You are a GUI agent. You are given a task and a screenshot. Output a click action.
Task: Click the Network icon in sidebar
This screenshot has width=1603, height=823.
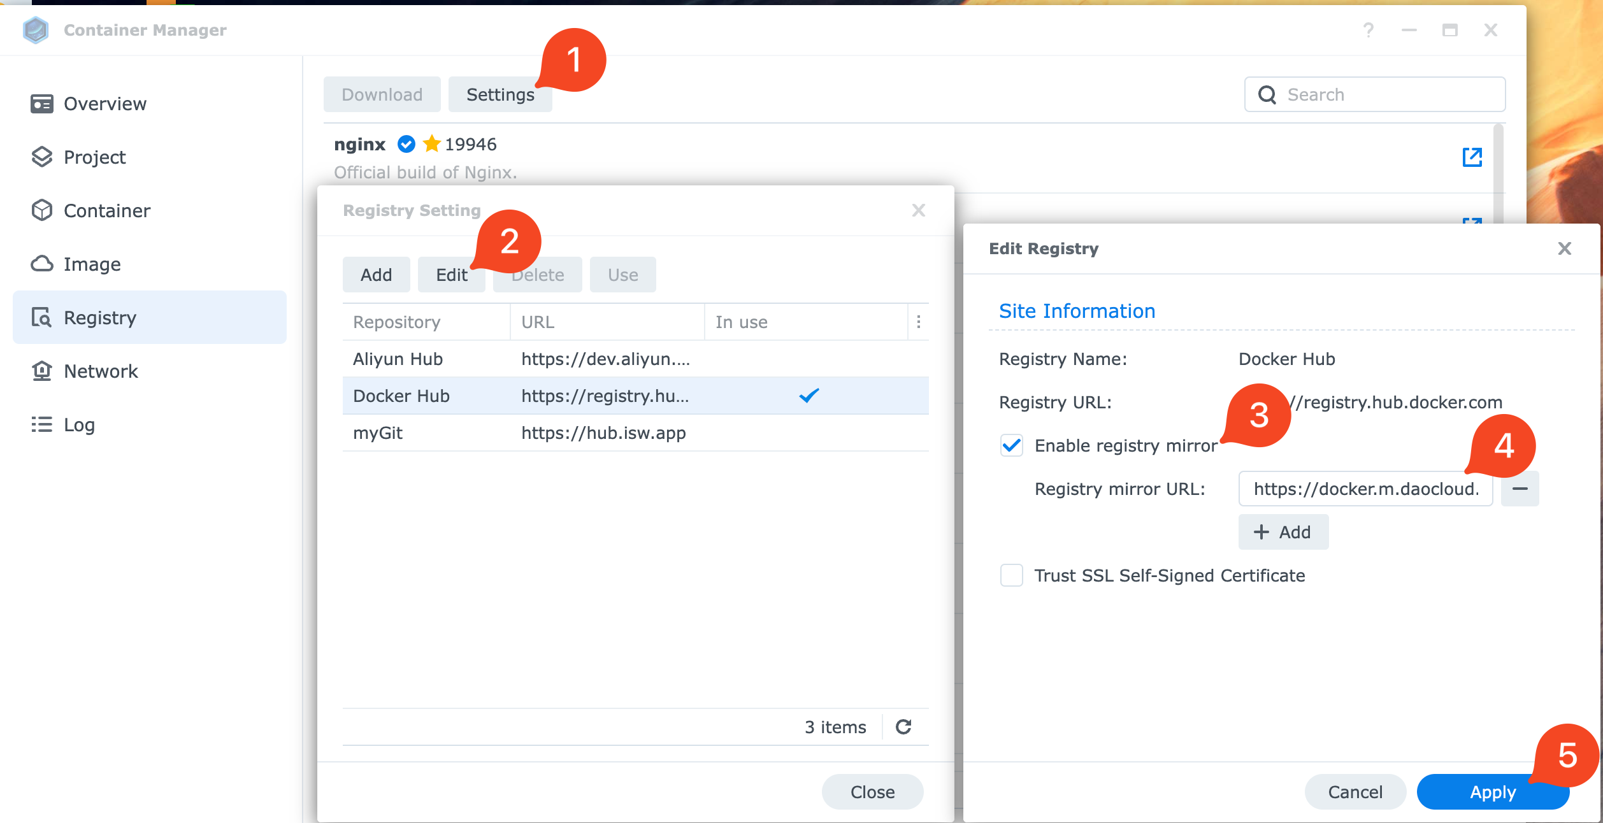pyautogui.click(x=42, y=371)
